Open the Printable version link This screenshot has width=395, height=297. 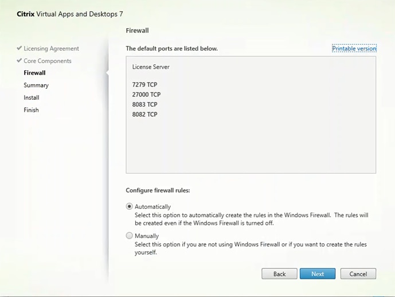tap(354, 48)
